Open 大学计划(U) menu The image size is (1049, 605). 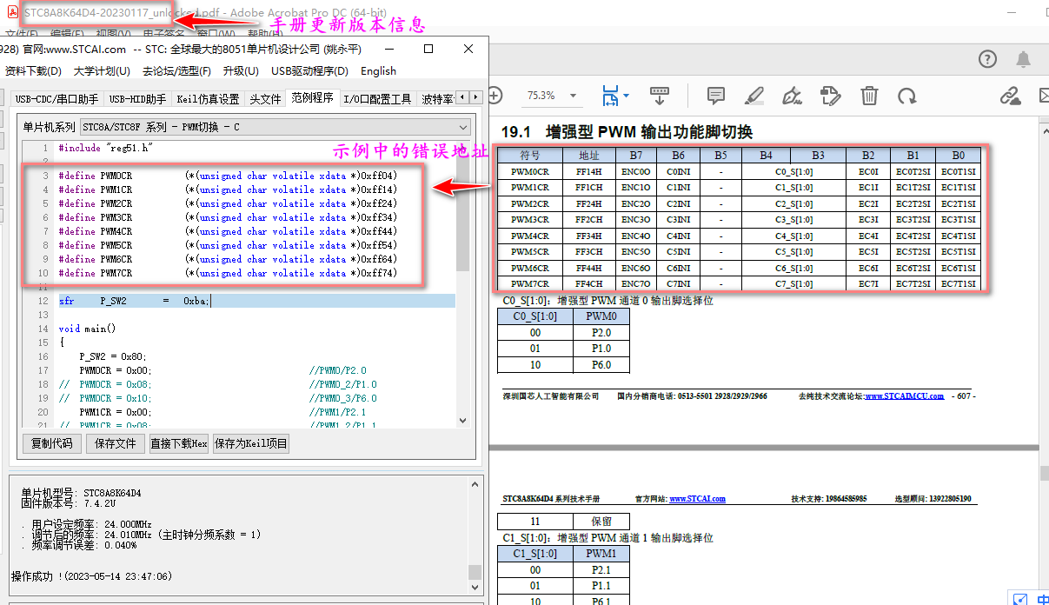pyautogui.click(x=102, y=71)
